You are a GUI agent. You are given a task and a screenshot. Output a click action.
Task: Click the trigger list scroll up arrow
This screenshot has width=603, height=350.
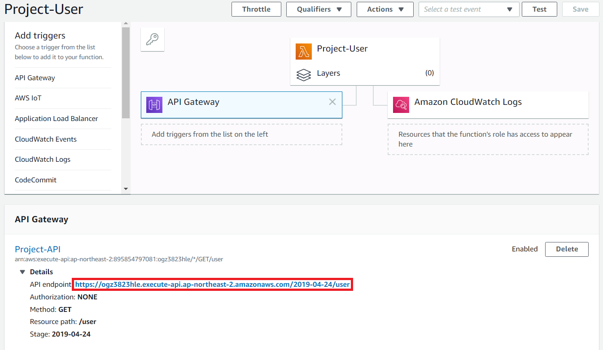pyautogui.click(x=126, y=23)
